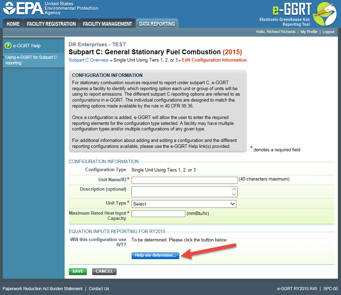Click 'denotes a required field' note
The width and height of the screenshot is (341, 295).
(277, 150)
